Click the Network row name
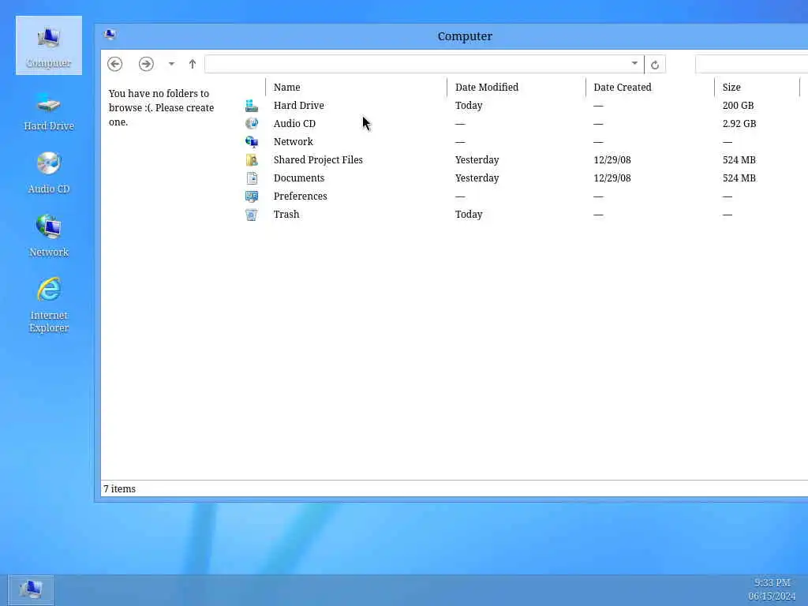Image resolution: width=808 pixels, height=606 pixels. pyautogui.click(x=294, y=142)
